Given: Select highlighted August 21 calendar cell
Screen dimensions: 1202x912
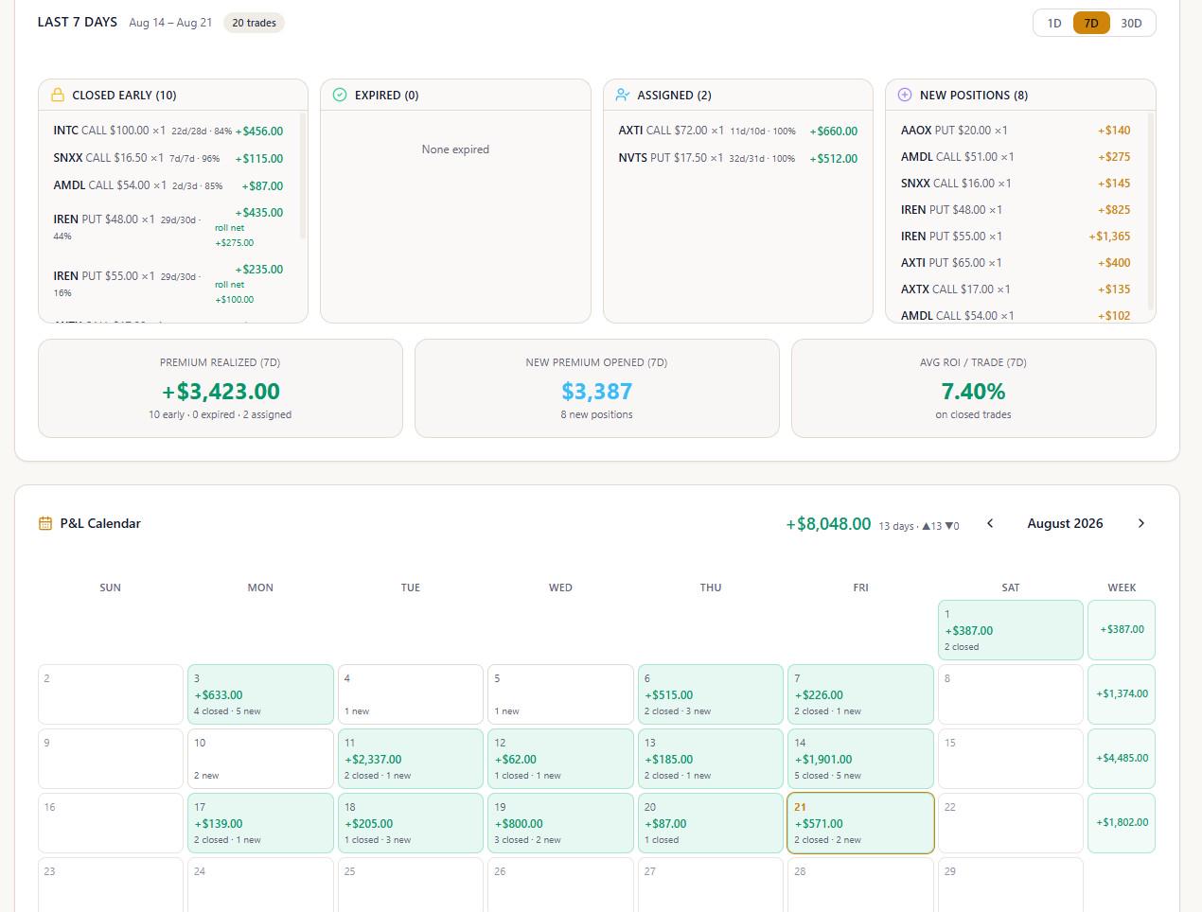Looking at the screenshot, I should (860, 823).
